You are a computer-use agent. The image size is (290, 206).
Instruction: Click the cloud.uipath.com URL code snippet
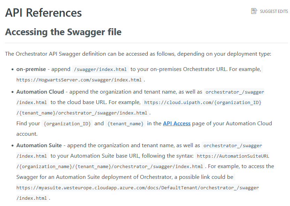click(203, 102)
